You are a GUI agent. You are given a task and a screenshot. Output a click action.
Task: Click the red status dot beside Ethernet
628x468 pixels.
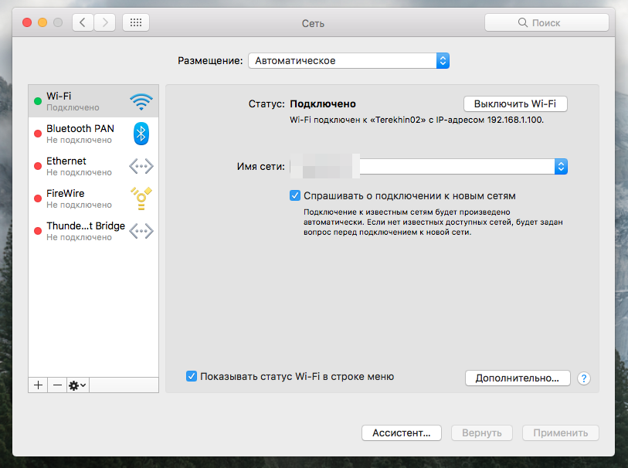38,166
